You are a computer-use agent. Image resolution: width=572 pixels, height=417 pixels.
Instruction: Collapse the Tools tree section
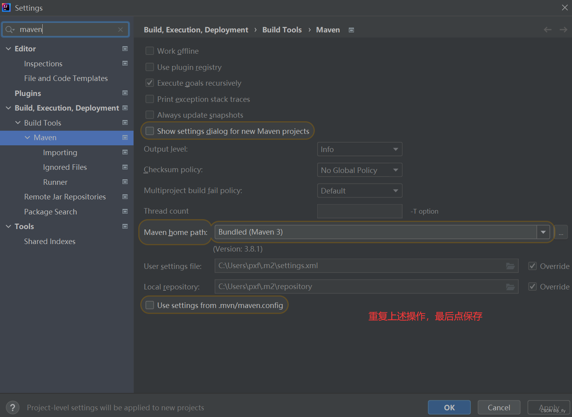(x=8, y=226)
